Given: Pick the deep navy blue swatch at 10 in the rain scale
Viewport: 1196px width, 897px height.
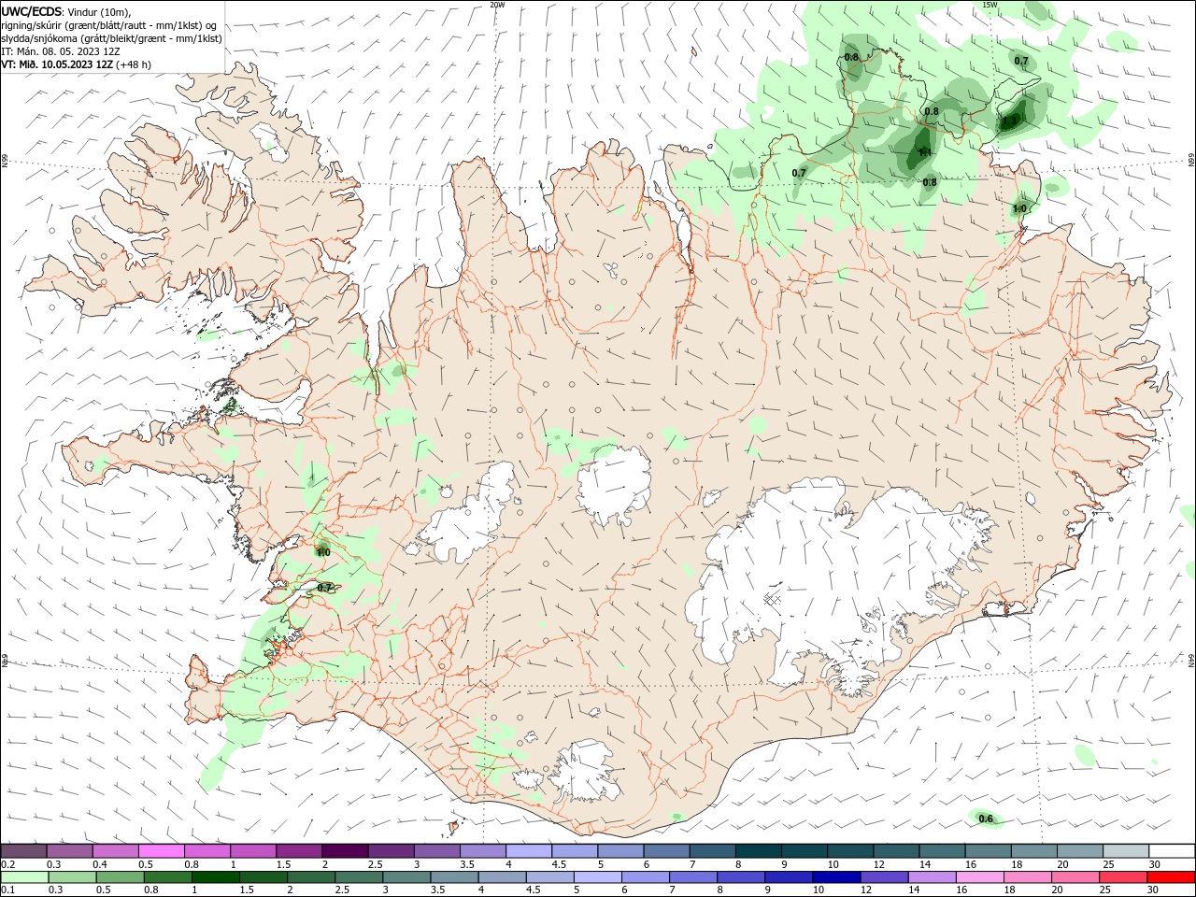Looking at the screenshot, I should (x=835, y=877).
